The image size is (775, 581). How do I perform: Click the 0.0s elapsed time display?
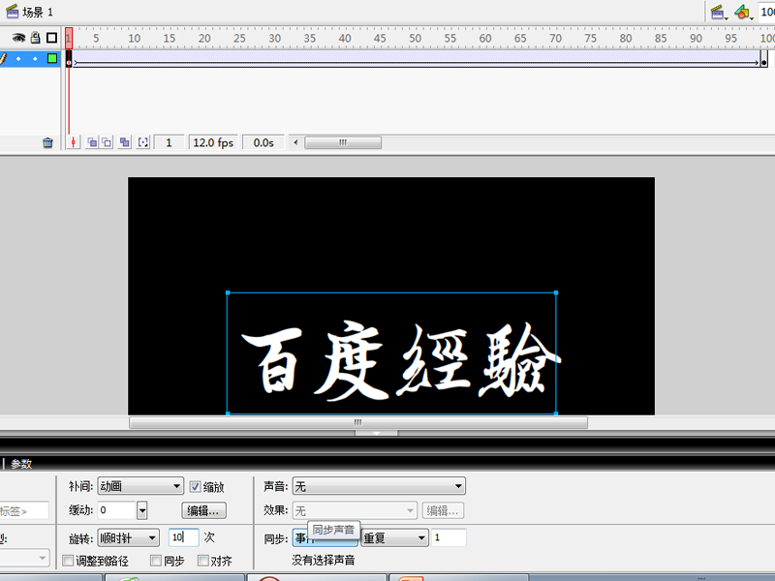(263, 142)
